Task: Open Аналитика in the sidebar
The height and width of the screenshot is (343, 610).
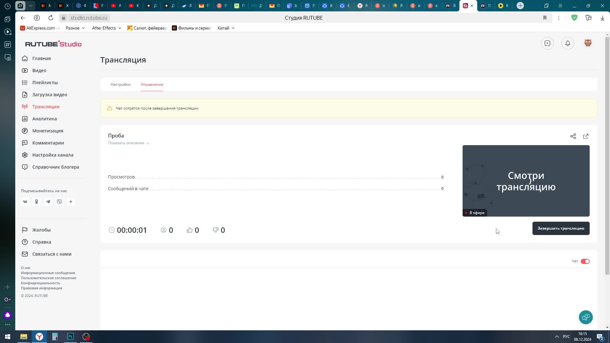Action: tap(44, 119)
